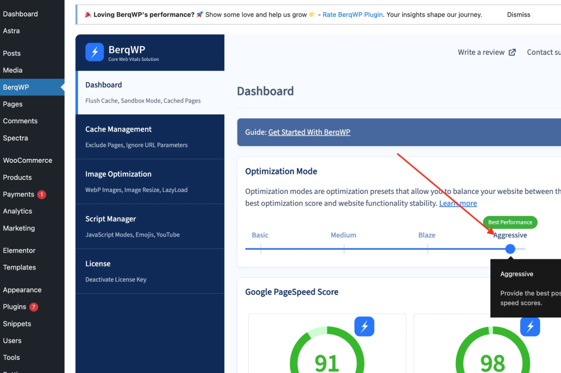Click the 91 PageSpeed score gauge
This screenshot has width=561, height=373.
pos(327,350)
